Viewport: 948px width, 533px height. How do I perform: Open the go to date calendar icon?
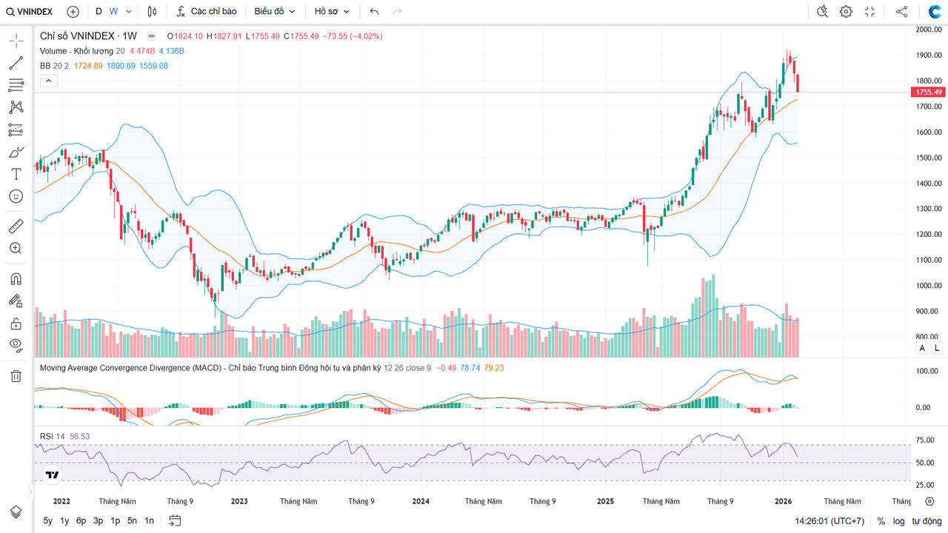175,520
